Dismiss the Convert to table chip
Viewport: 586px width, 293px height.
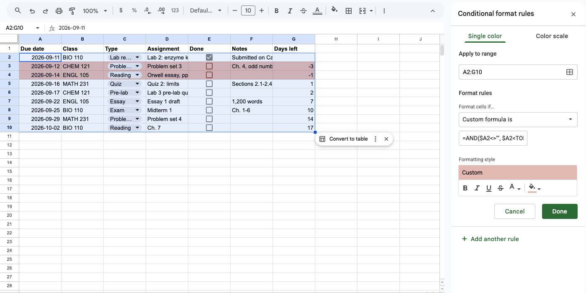click(x=386, y=139)
